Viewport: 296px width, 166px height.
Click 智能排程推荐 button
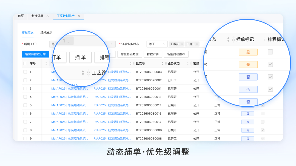(x=176, y=54)
